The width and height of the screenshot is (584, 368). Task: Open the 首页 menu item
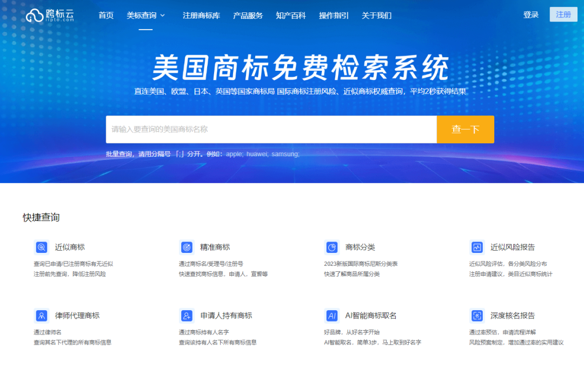(106, 16)
